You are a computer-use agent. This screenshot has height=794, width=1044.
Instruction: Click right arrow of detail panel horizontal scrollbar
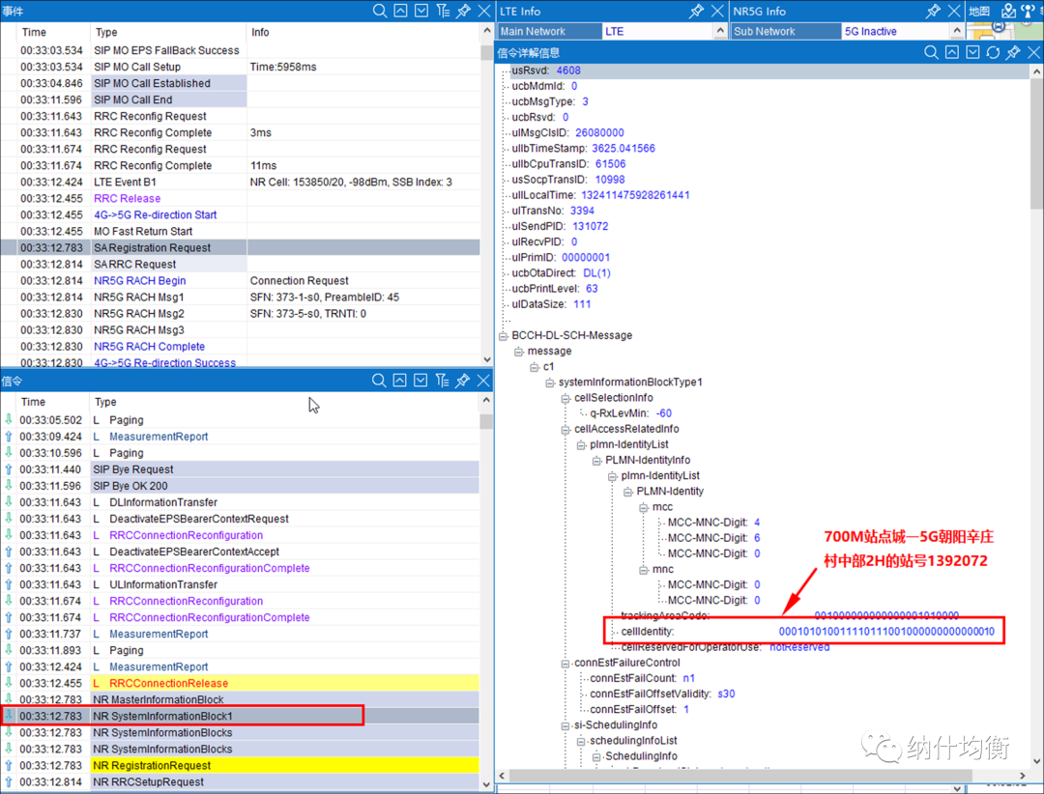(1023, 776)
